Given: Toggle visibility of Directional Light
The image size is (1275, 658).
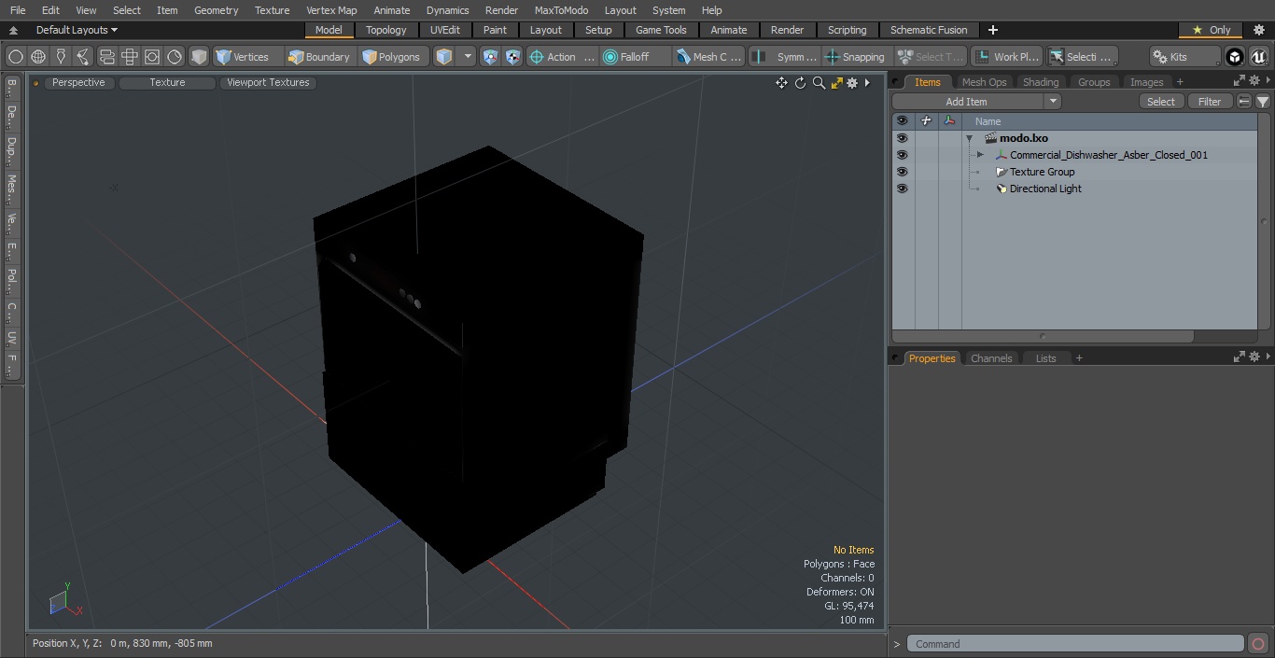Looking at the screenshot, I should (902, 189).
